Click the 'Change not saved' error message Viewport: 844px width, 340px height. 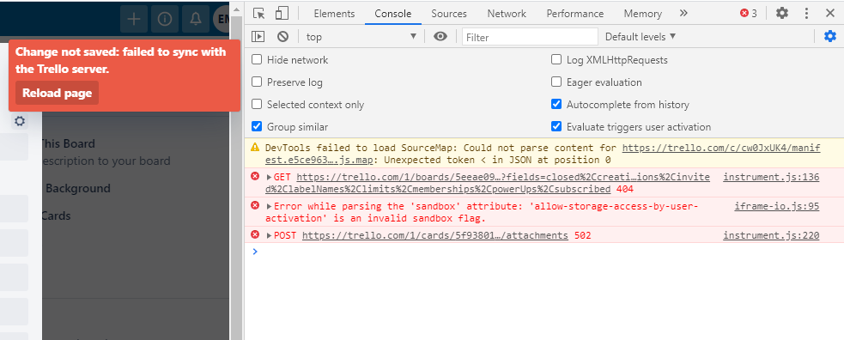point(120,60)
